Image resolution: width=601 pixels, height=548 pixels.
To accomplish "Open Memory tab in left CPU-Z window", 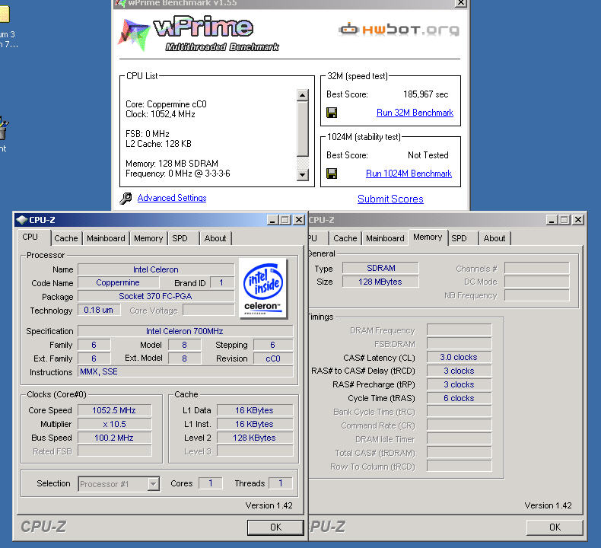I will tap(148, 238).
